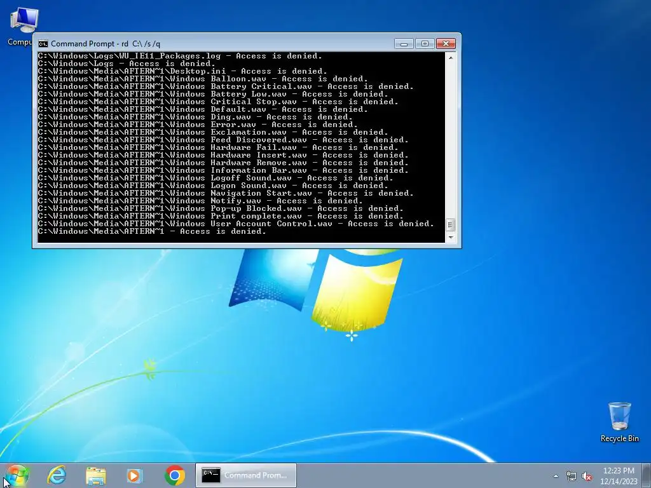Open the network status tray icon

[572, 476]
